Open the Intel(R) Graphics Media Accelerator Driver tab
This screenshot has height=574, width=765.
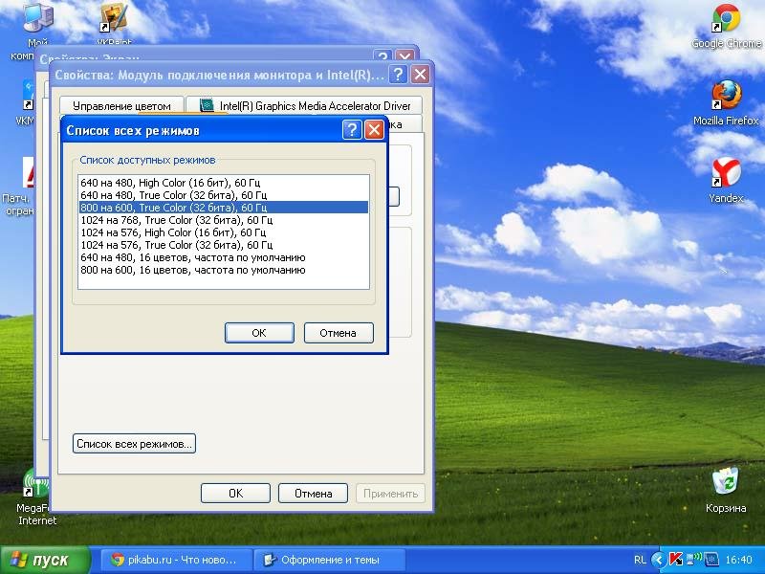click(x=305, y=105)
